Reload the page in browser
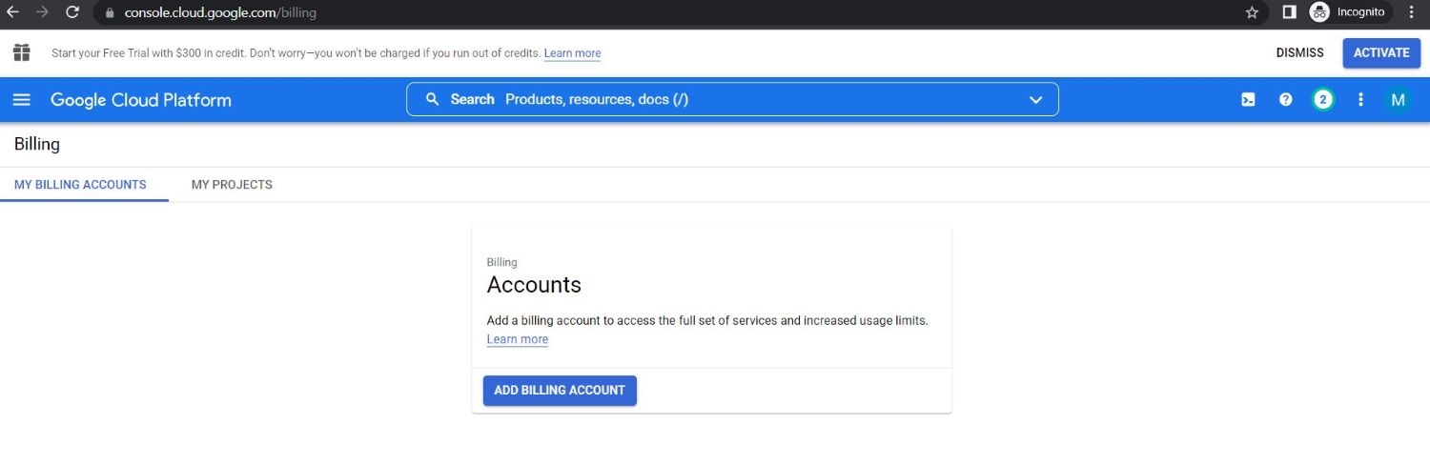Screen dimensions: 1430x465 click(72, 12)
